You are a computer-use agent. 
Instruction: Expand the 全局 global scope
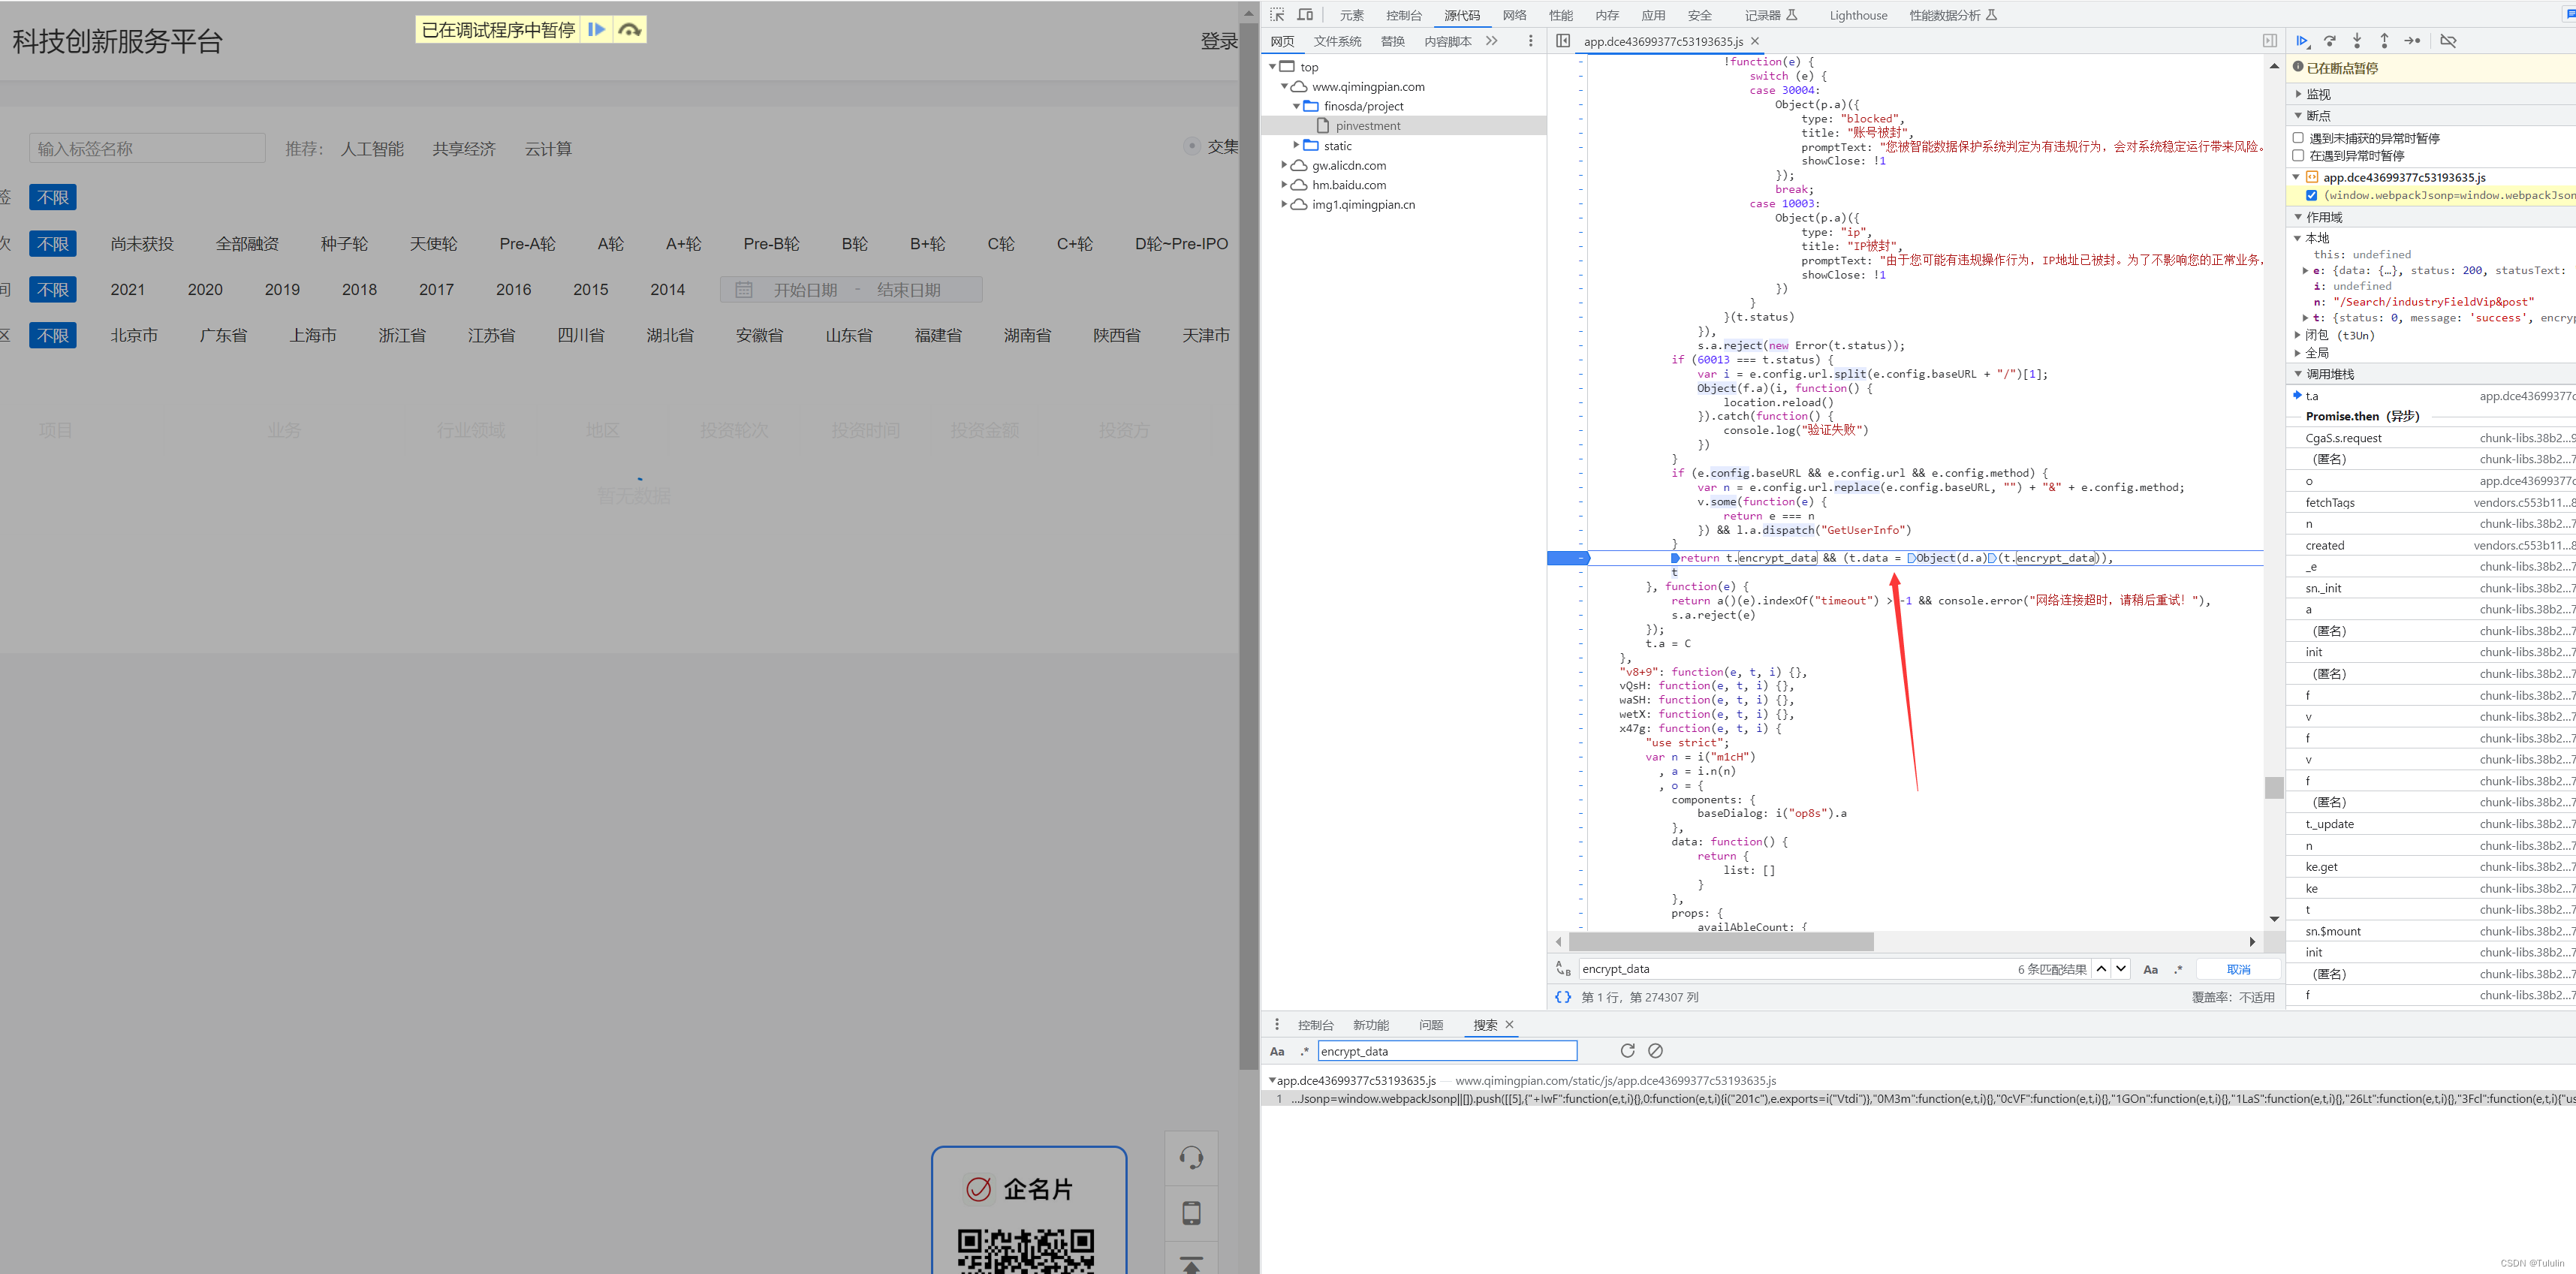[2297, 353]
